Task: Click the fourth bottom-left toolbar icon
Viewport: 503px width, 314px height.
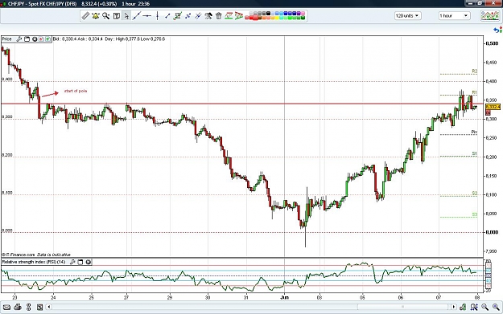Action: coord(39,308)
